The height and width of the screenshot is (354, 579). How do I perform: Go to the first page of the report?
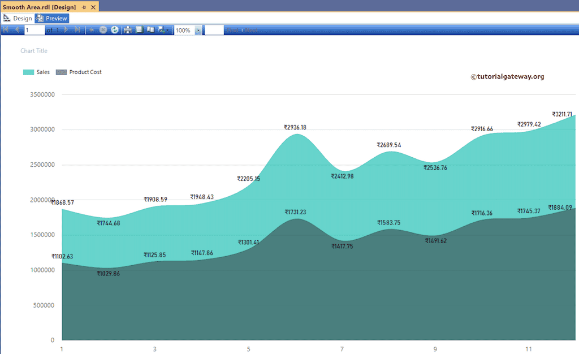click(x=6, y=30)
